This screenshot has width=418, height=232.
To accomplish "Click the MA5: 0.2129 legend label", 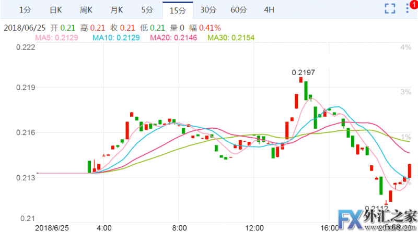I will pos(56,38).
